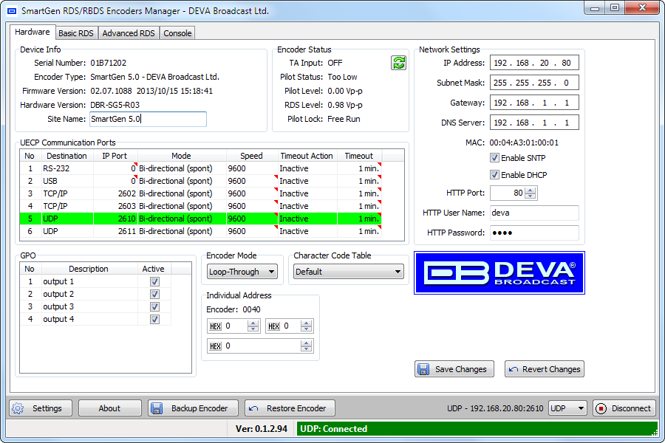Click Backup Encoder button
The width and height of the screenshot is (665, 443).
coord(194,408)
